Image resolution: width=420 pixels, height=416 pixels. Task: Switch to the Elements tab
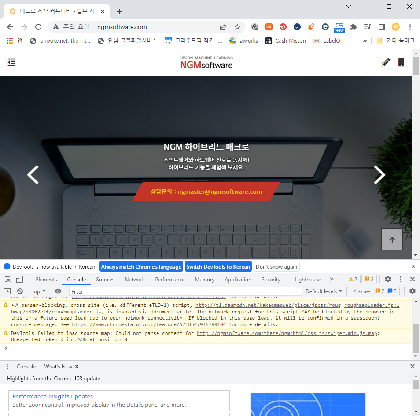(46, 280)
